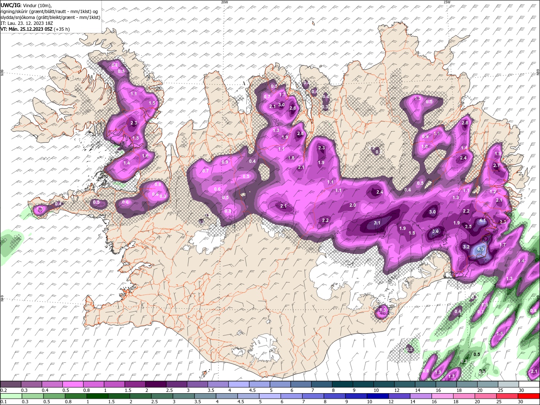Pick the 0.5 swatch on top purple scale
This screenshot has width=540, height=405.
[x=73, y=384]
